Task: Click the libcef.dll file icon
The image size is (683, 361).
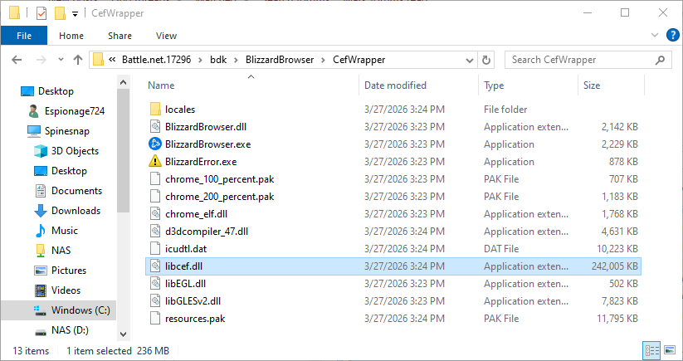Action: tap(155, 266)
